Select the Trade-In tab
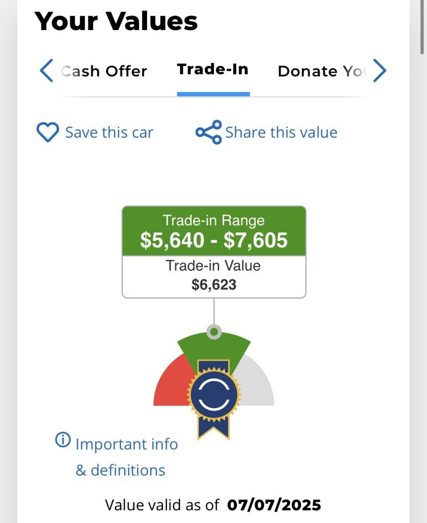 (x=213, y=69)
